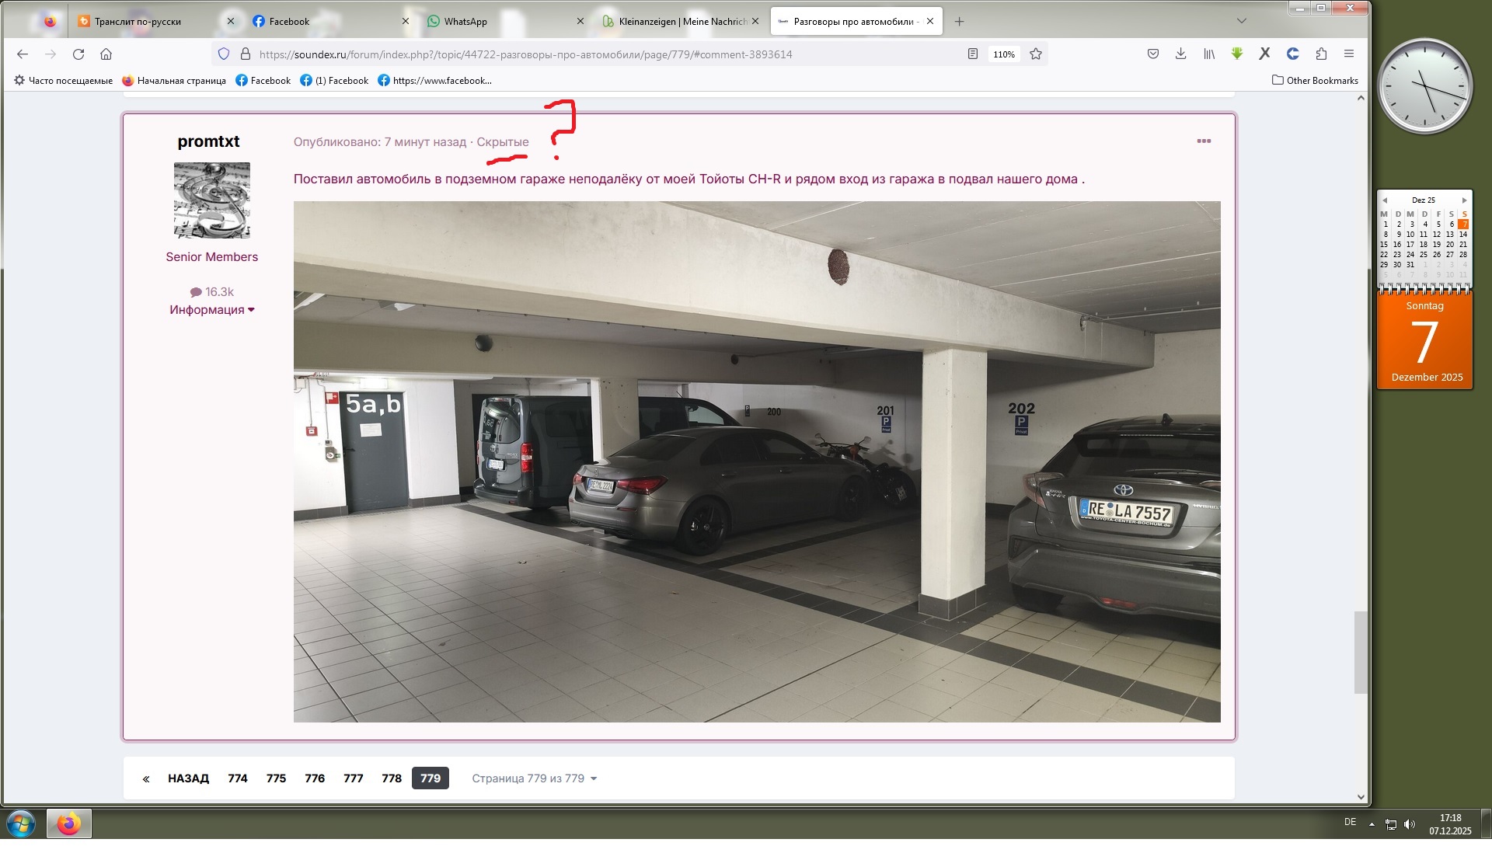The width and height of the screenshot is (1492, 853).
Task: Expand the Информация dropdown under promtxt
Action: (x=211, y=310)
